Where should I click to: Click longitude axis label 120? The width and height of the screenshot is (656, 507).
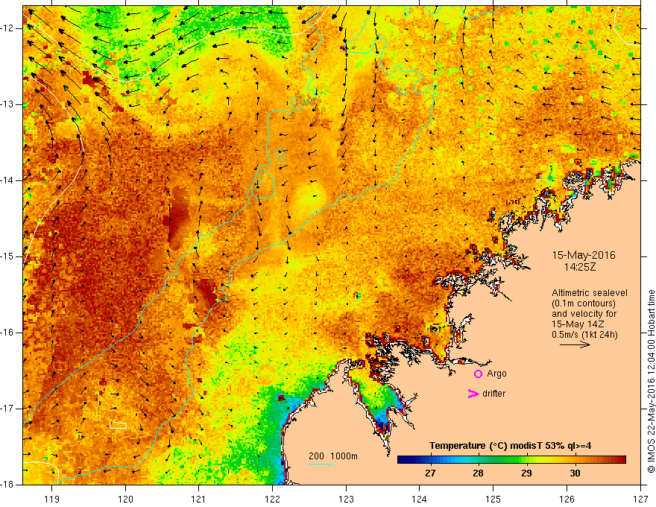coord(125,499)
